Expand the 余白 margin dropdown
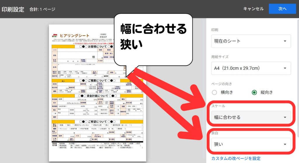 pos(251,144)
